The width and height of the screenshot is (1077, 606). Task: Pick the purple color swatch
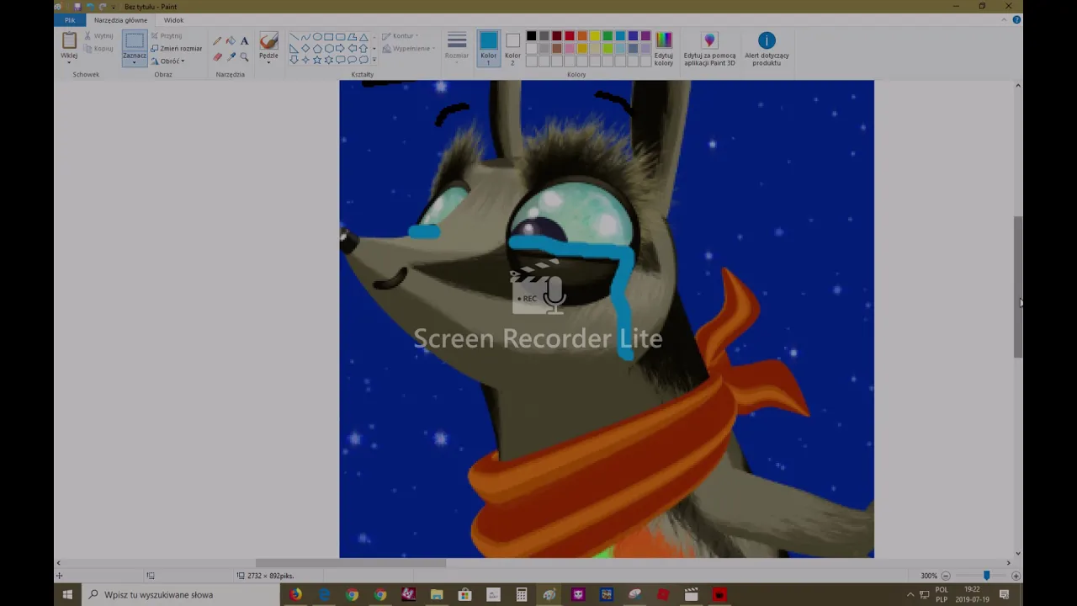[645, 36]
